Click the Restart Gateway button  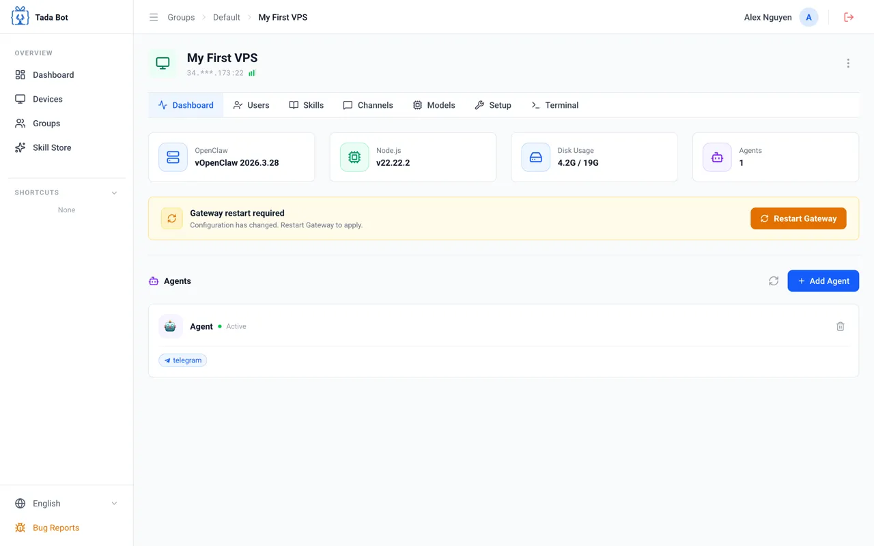coord(798,218)
